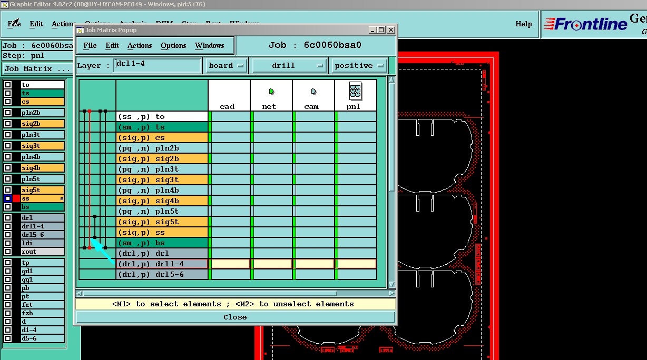Toggle the checkbox for layer fzt
This screenshot has height=360, width=647.
tap(8, 305)
